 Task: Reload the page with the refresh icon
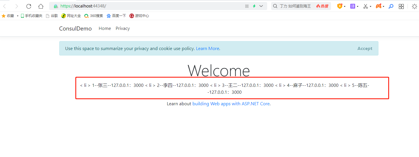29,6
